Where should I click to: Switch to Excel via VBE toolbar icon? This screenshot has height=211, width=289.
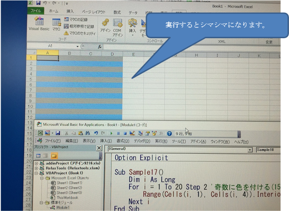(41, 133)
